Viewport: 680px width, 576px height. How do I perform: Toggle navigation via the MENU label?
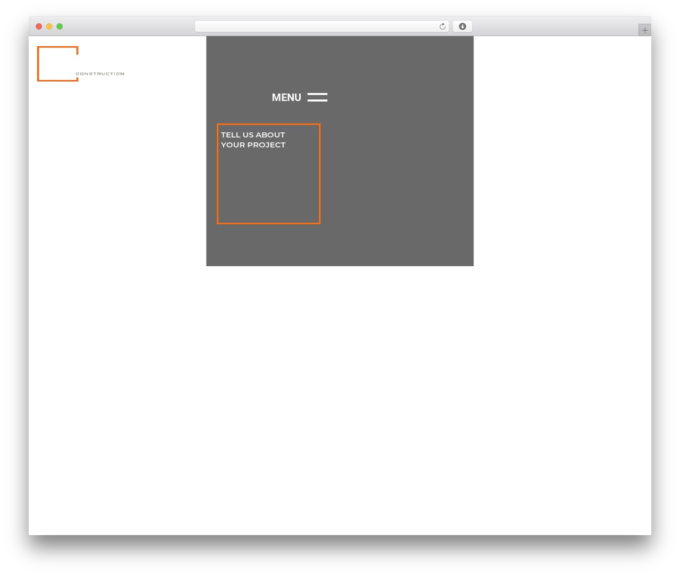(x=286, y=97)
